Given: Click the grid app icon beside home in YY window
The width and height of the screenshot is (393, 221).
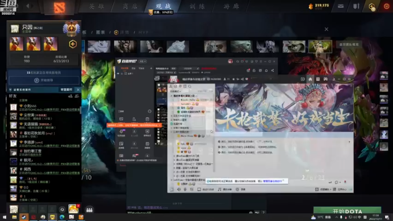Looking at the screenshot, I should point(318,79).
